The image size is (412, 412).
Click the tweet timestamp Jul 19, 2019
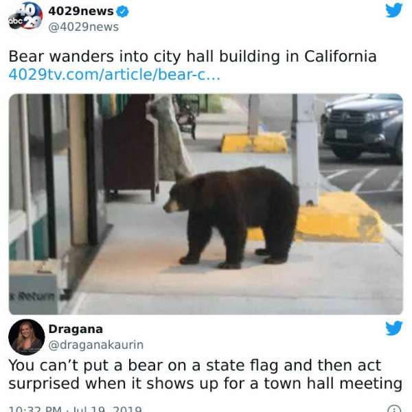click(106, 409)
